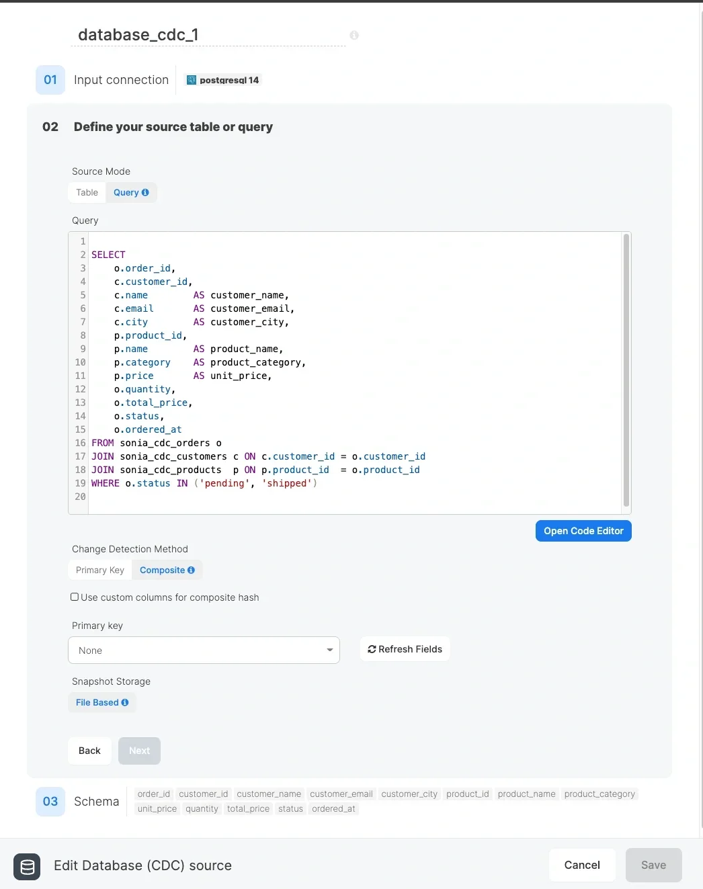Click the info icon on the File Based badge
This screenshot has width=703, height=889.
click(x=125, y=702)
